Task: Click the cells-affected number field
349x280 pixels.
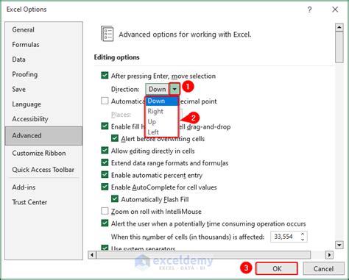Action: tap(285, 237)
